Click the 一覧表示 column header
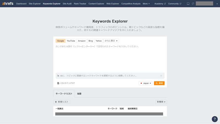The width and height of the screenshot is (220, 124). click(59, 109)
